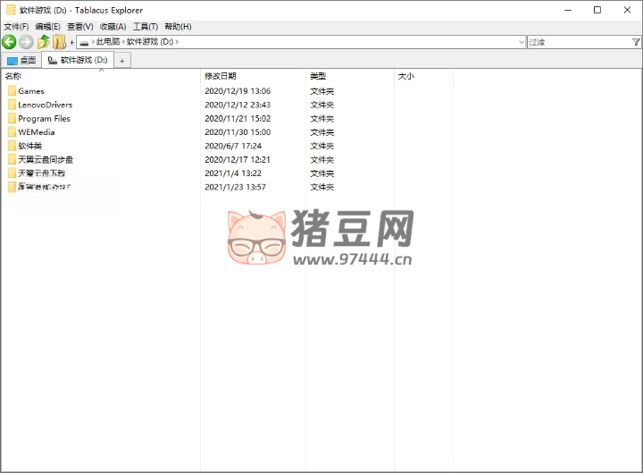Expand chevron after 此电脑 in breadcrumb
Screen dimensions: 643x473
pos(123,42)
